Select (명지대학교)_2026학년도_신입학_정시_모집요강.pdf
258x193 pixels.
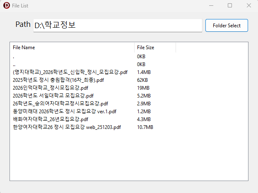(70, 72)
